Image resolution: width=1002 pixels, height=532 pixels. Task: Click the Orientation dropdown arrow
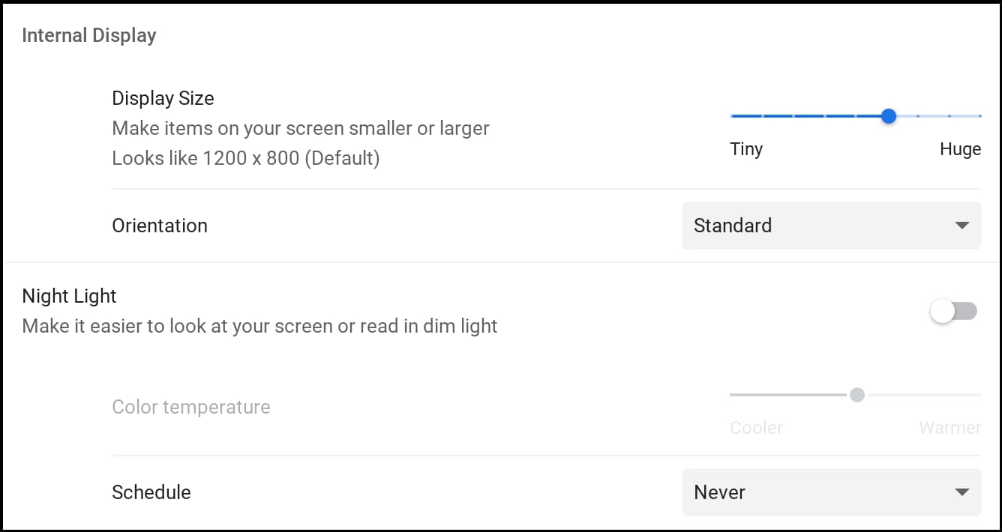click(961, 226)
